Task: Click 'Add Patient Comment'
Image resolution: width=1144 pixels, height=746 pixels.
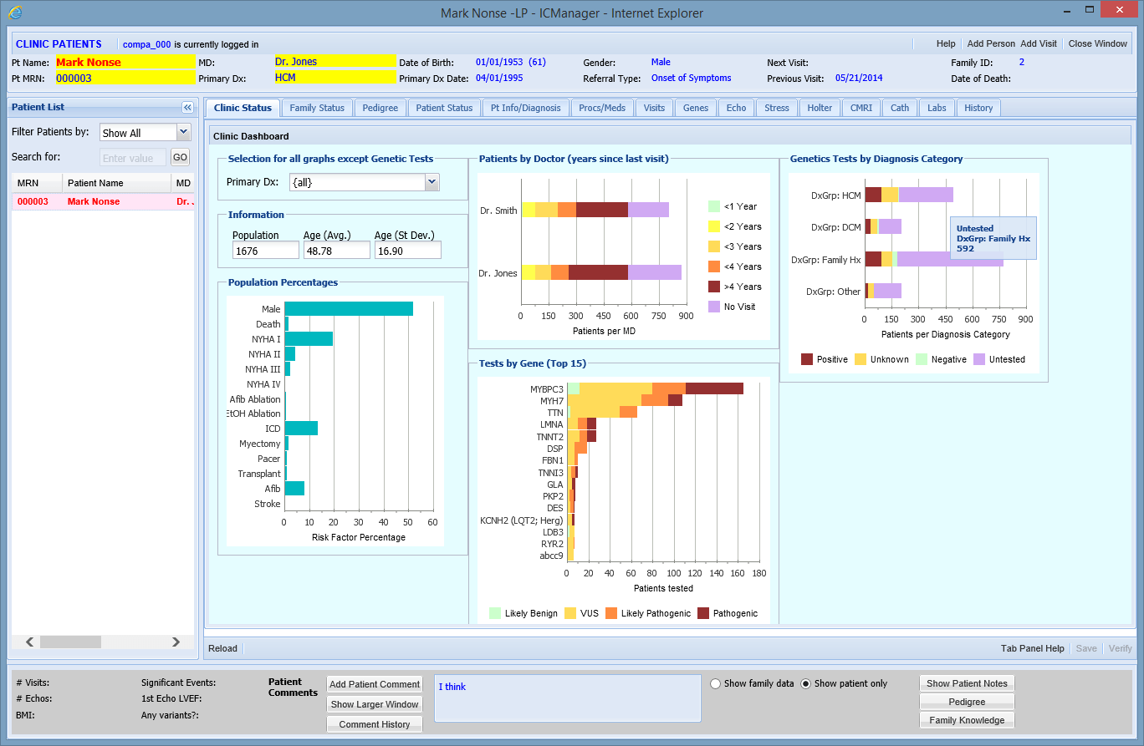Action: tap(374, 683)
